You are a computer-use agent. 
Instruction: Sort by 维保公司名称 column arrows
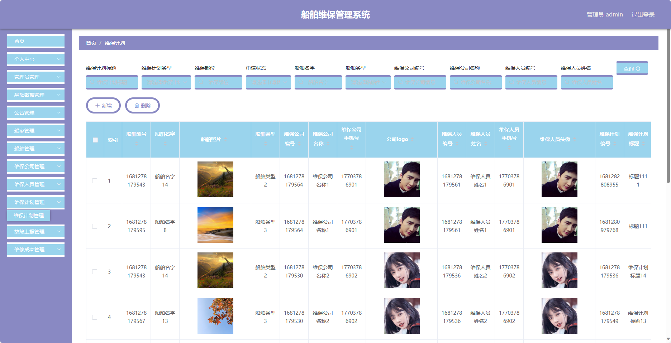tap(328, 144)
